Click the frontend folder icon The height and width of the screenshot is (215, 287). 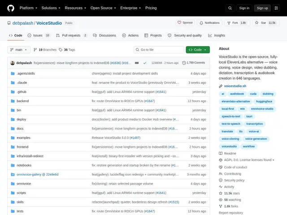coord(13,147)
